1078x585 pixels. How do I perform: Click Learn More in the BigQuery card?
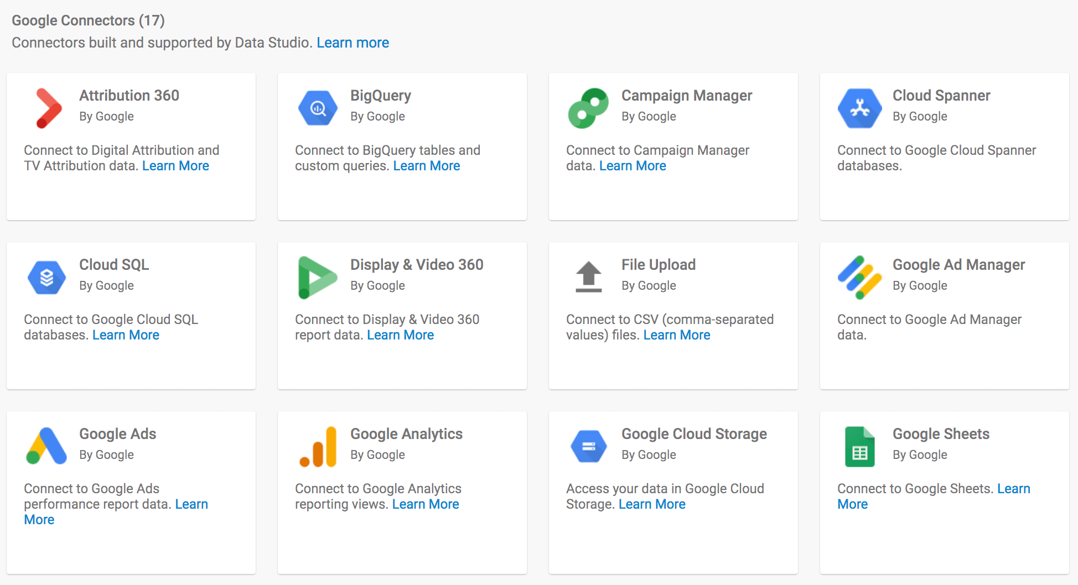pyautogui.click(x=426, y=165)
